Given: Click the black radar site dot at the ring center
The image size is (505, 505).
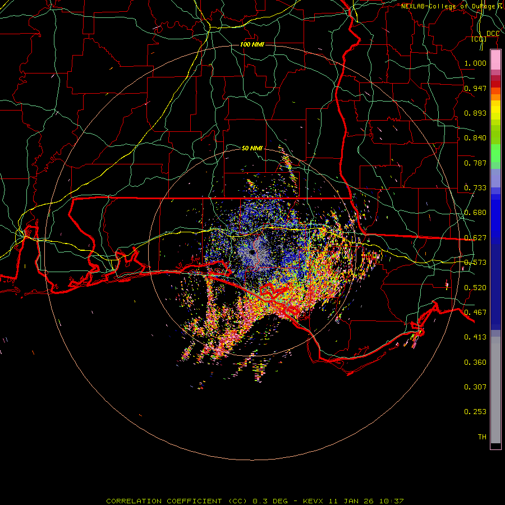Looking at the screenshot, I should [x=252, y=252].
